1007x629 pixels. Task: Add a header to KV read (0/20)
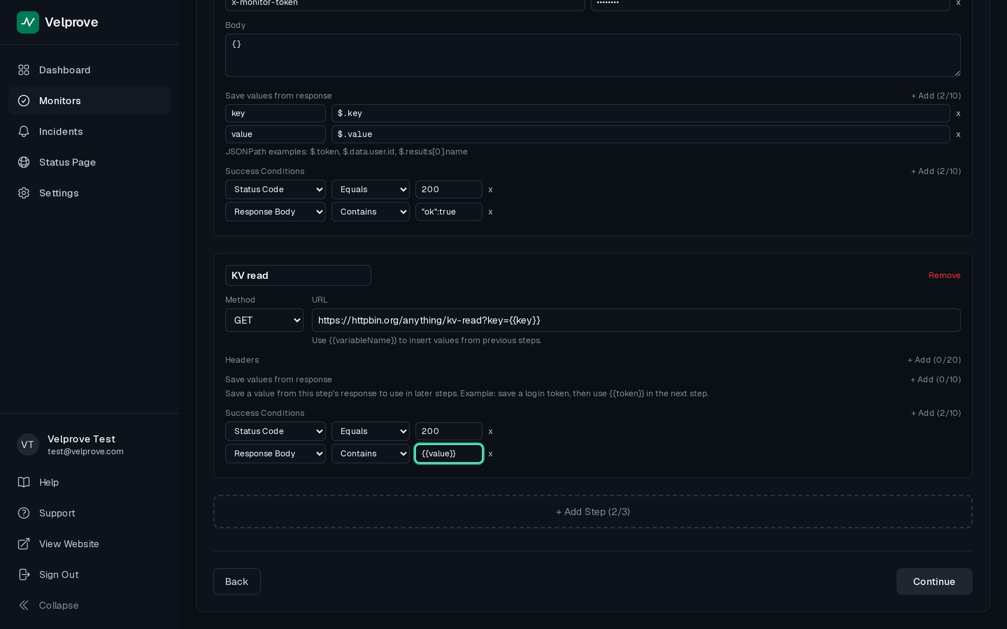coord(934,360)
